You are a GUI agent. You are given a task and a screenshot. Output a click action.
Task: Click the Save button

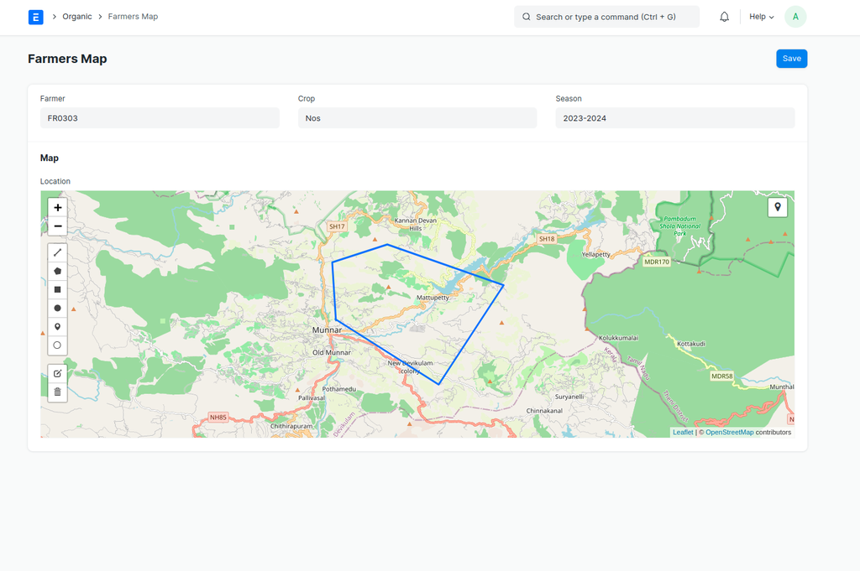pos(791,59)
